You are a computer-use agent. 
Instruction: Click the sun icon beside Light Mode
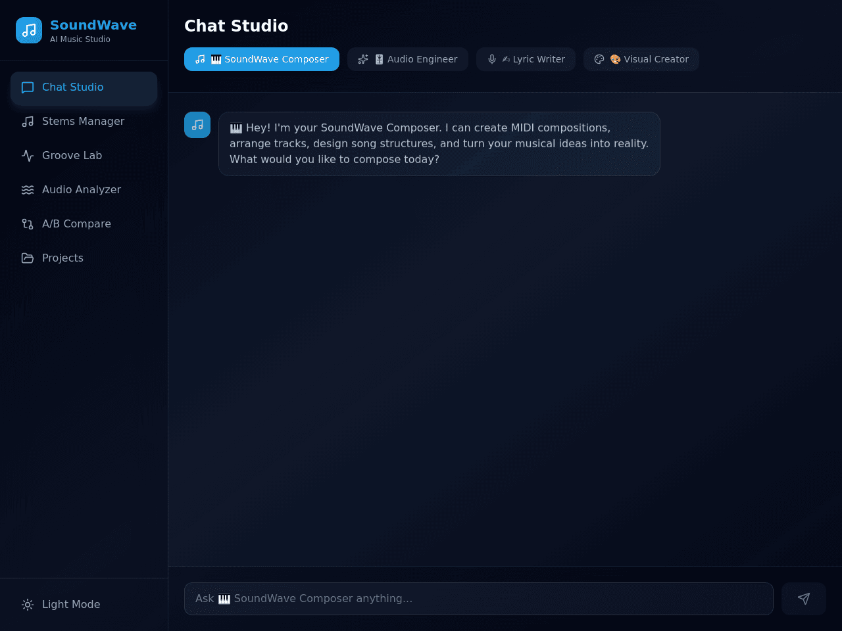coord(28,605)
